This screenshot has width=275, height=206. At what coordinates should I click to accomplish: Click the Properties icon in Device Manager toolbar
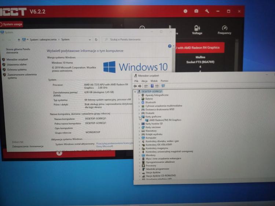146,86
